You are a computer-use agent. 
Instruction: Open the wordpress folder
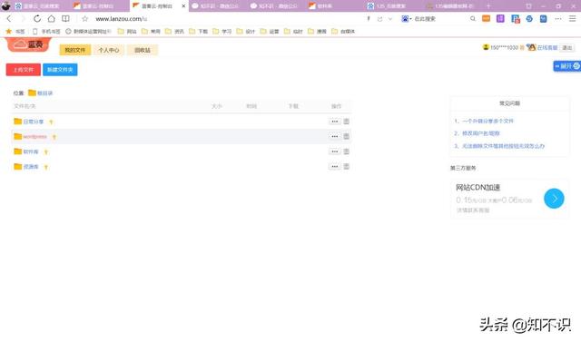click(34, 137)
